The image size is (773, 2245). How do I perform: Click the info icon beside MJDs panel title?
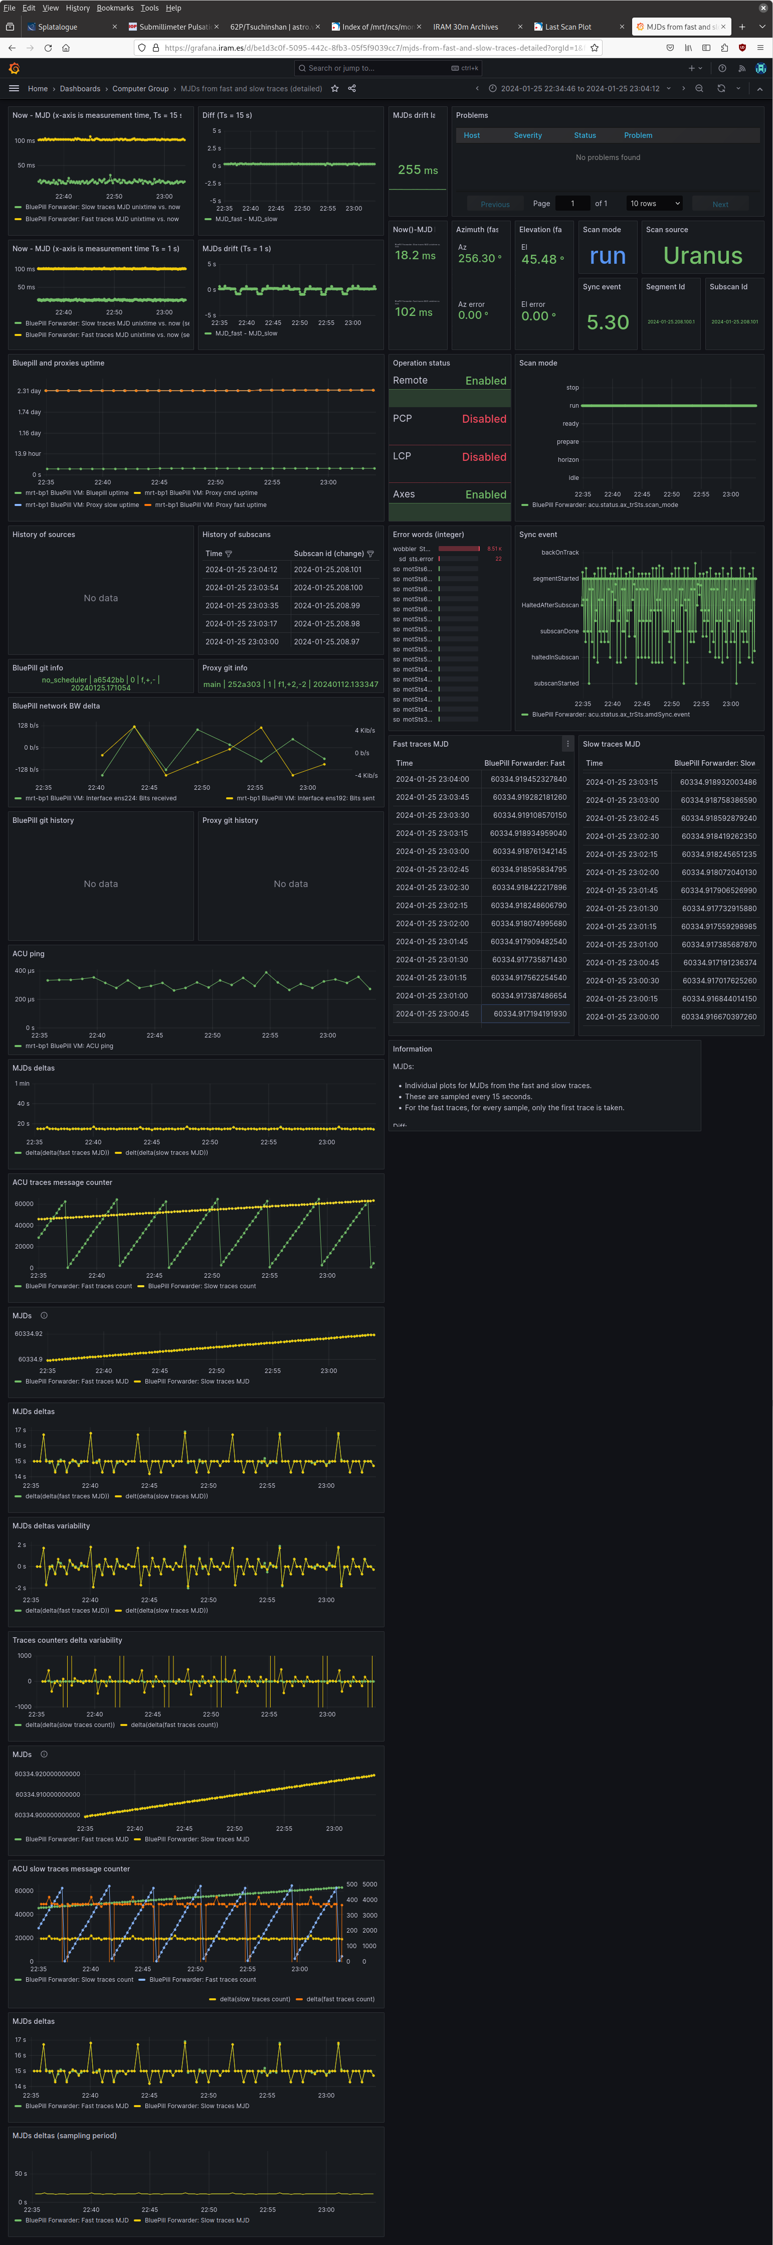(44, 1316)
